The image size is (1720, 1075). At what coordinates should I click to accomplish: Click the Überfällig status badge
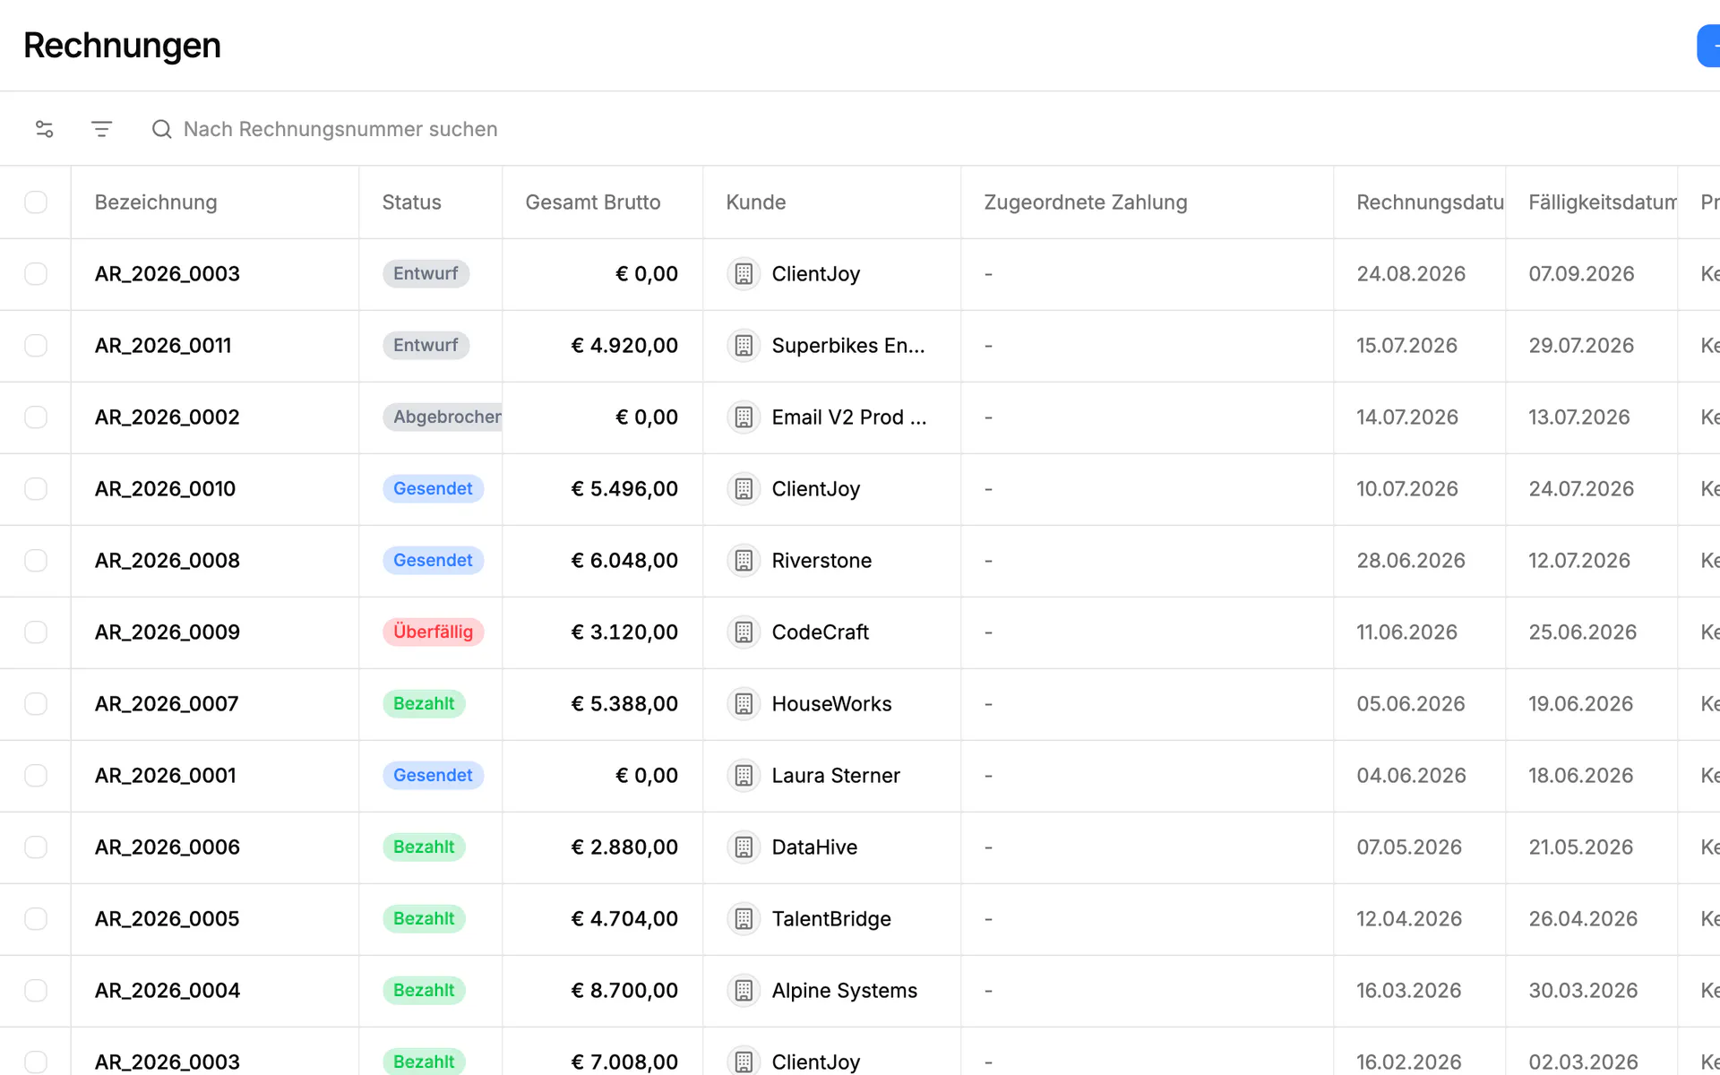pyautogui.click(x=434, y=632)
